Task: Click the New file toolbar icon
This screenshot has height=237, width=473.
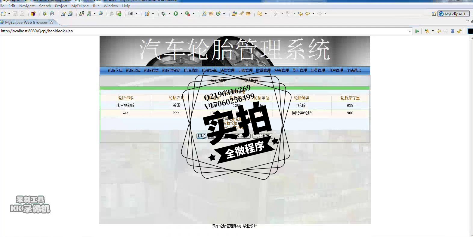Action: [4, 14]
